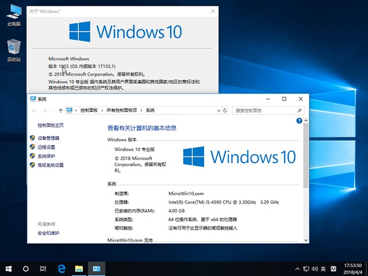This screenshot has width=368, height=276.
Task: Maximize the System window
Action: 284,99
